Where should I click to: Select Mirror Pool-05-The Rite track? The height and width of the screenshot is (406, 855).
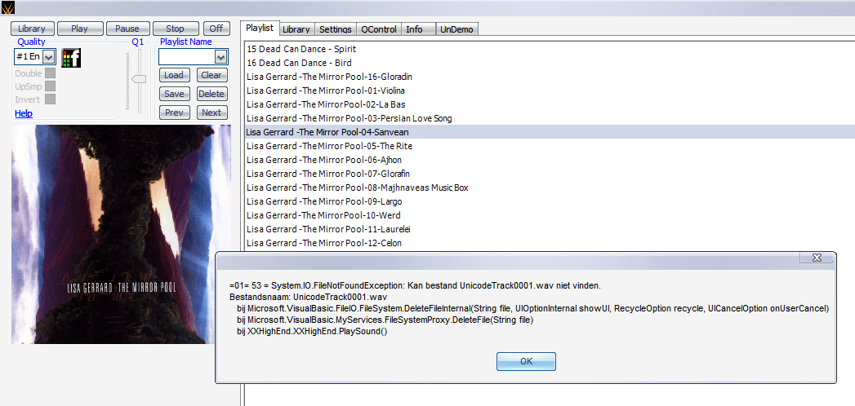point(550,146)
